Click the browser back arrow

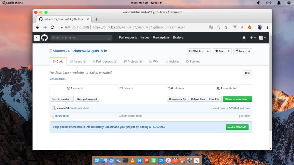pyautogui.click(x=38, y=27)
